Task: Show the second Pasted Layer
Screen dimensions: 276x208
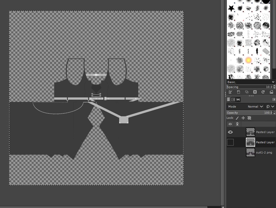Action: coord(230,142)
